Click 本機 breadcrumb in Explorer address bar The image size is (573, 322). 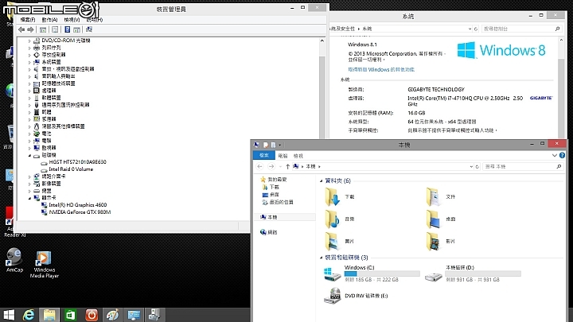[310, 166]
